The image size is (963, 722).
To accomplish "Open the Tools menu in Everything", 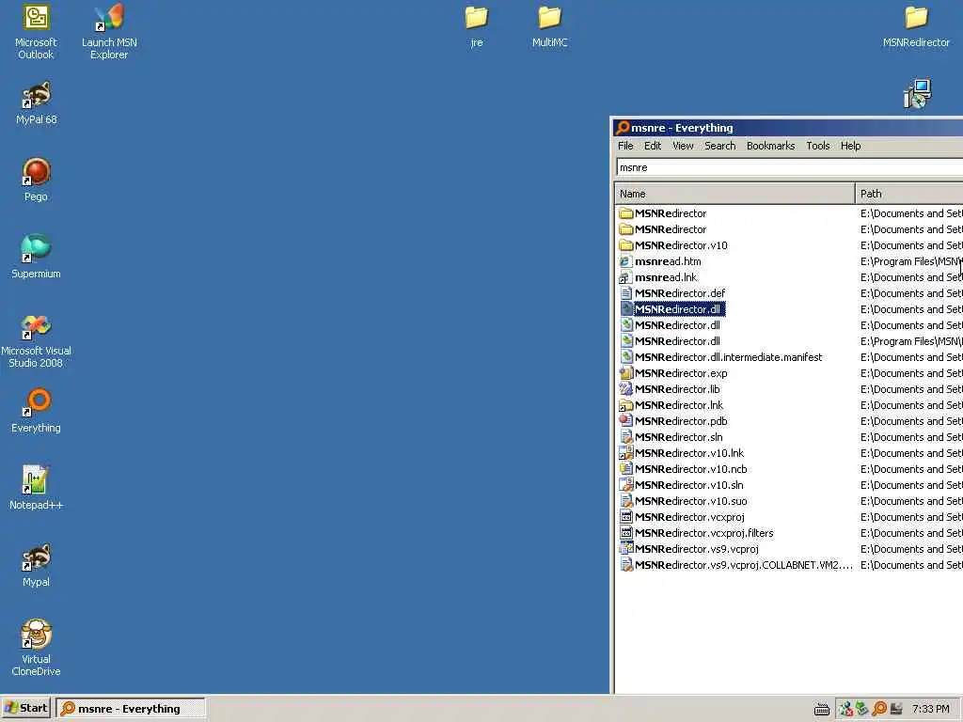I will click(817, 146).
